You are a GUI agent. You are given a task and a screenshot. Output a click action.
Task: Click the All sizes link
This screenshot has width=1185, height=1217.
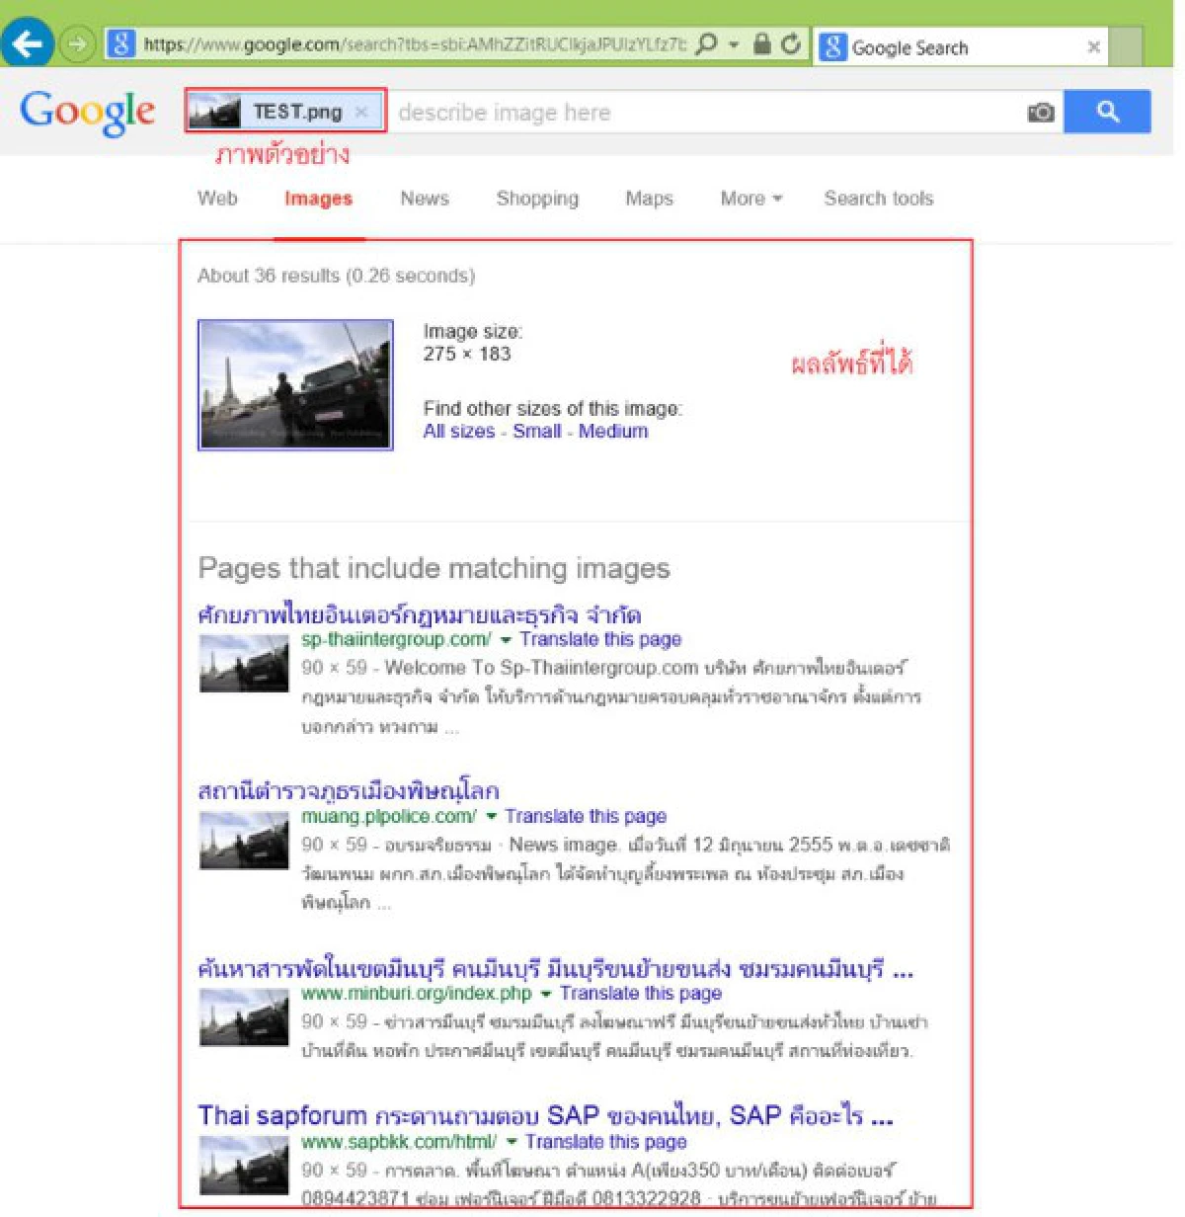tap(459, 432)
